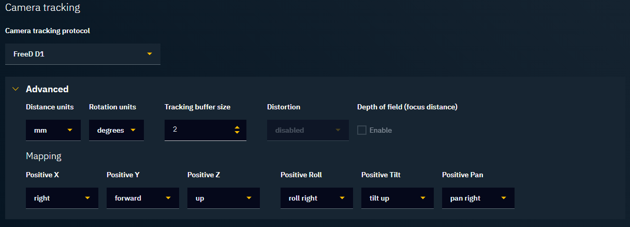630x227 pixels.
Task: Open the Positive X mapping dropdown
Action: 62,198
